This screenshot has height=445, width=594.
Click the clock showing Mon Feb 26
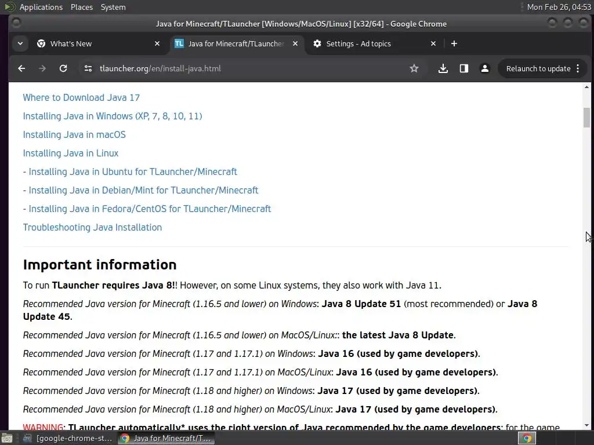point(559,7)
